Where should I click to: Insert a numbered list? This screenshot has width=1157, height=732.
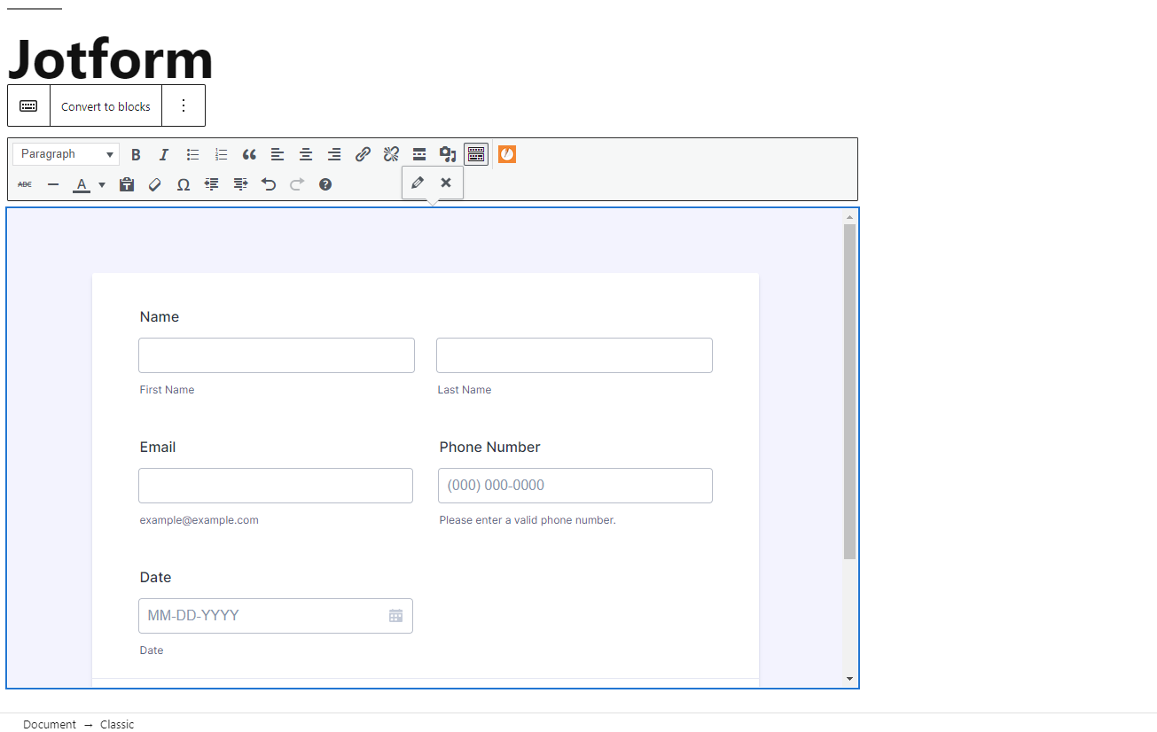pos(221,154)
